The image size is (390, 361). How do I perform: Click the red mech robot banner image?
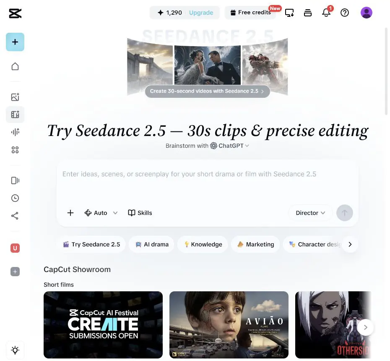tap(265, 66)
